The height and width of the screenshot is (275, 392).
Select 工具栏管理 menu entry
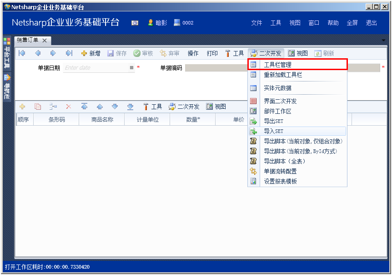[x=297, y=65]
